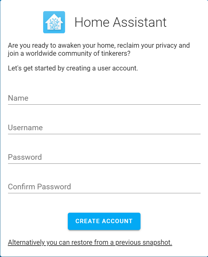Click the 'Password' placeholder label
The width and height of the screenshot is (208, 257).
(x=25, y=157)
